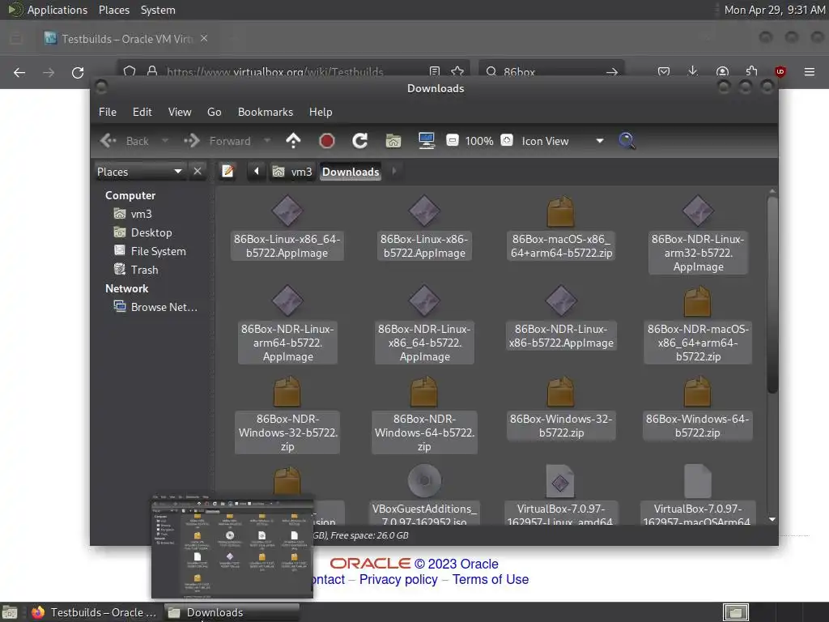Screen dimensions: 829x622
Task: Click scrollbar down arrow in file pane
Action: 772,519
